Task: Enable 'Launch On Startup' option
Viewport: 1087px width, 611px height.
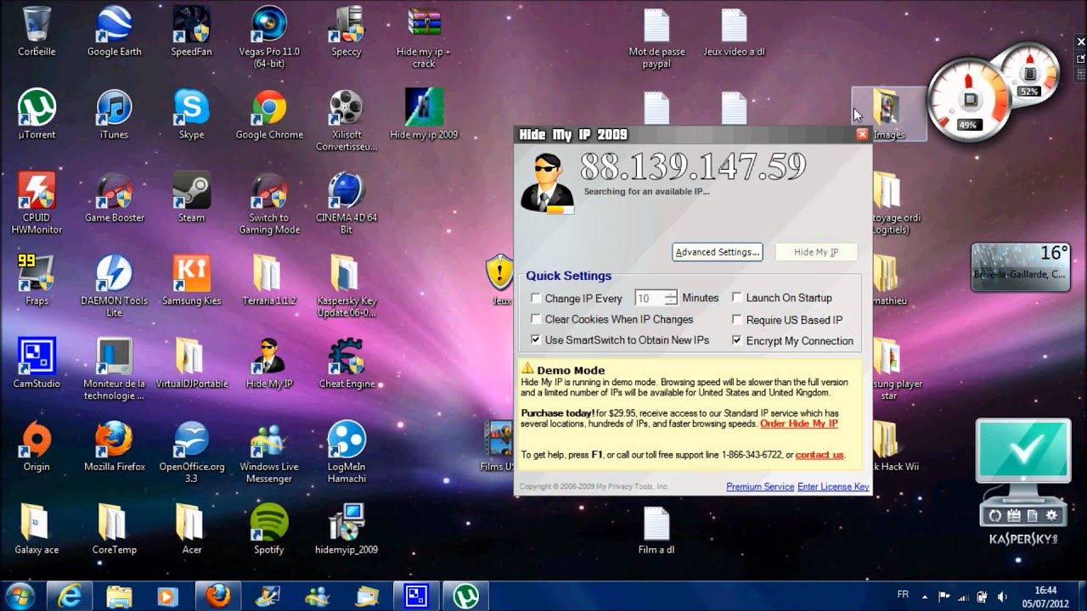Action: (x=737, y=298)
